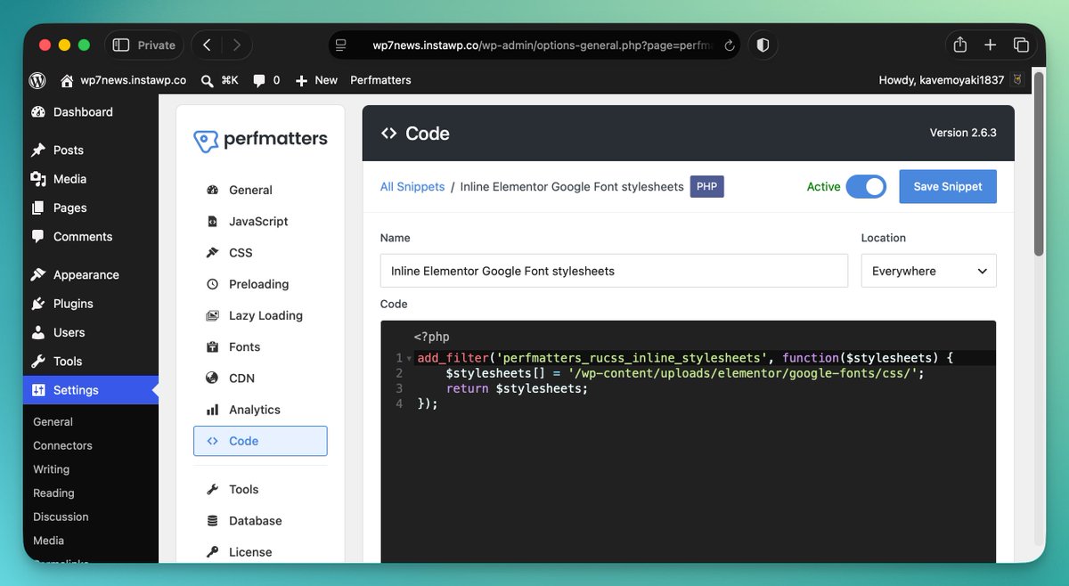Image resolution: width=1069 pixels, height=586 pixels.
Task: Go back to All Snippets
Action: tap(412, 187)
